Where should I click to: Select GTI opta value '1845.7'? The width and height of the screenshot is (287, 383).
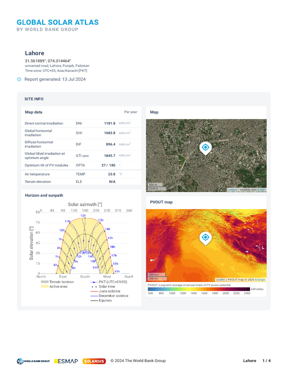tap(109, 156)
